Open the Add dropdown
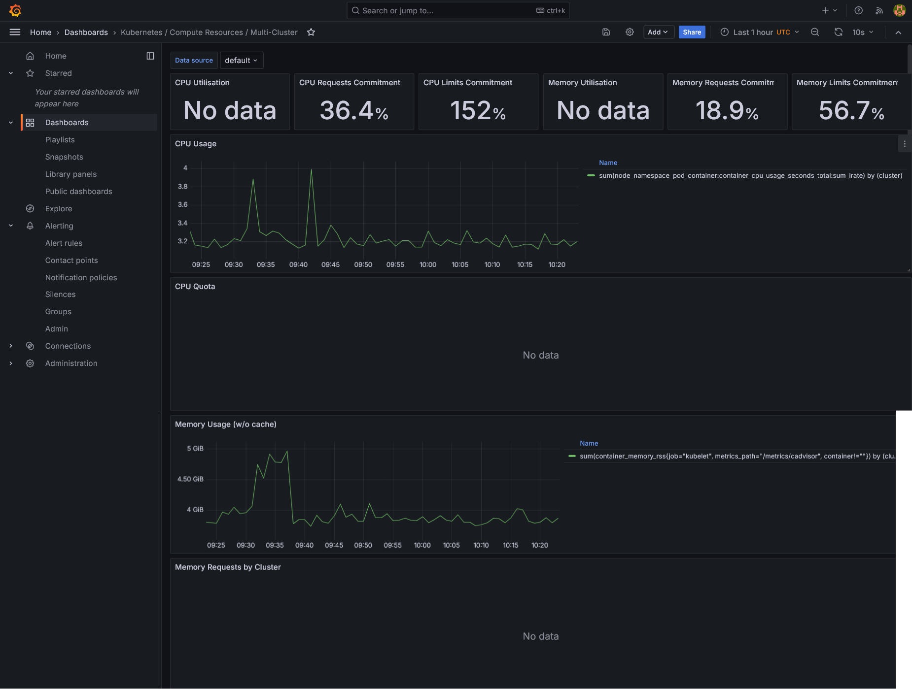Screen dimensions: 912x689 click(659, 32)
